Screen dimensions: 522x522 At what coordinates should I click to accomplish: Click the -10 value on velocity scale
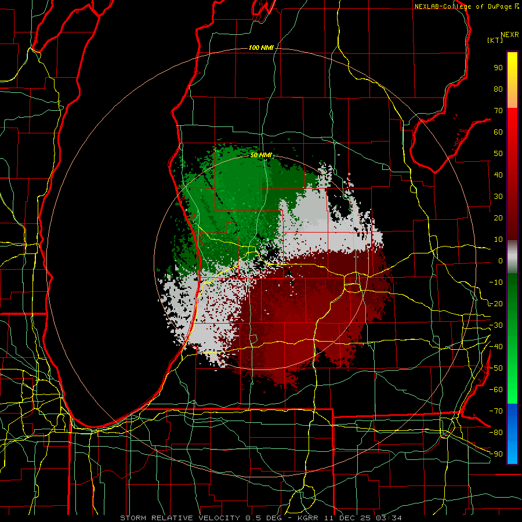(x=496, y=282)
